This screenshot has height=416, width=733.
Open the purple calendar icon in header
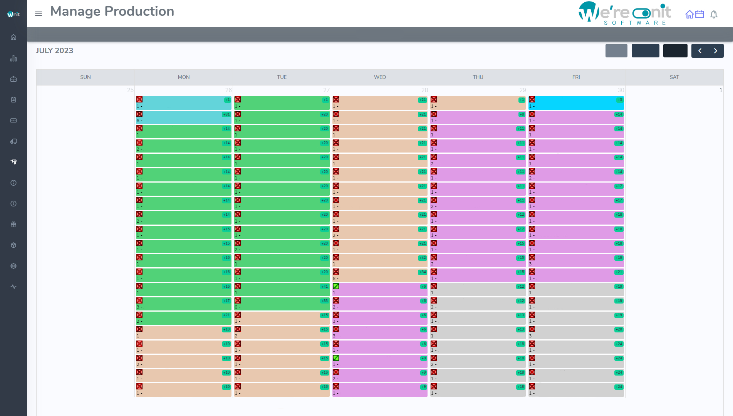pos(699,15)
